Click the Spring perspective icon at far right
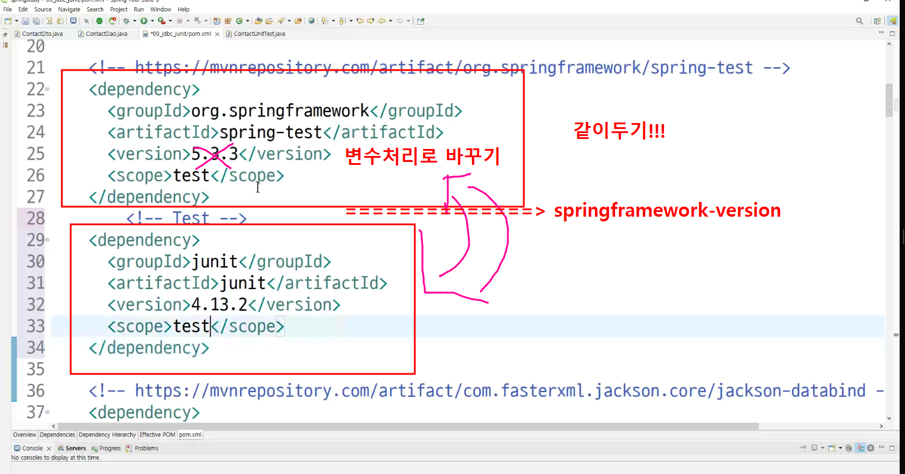This screenshot has height=474, width=905. pyautogui.click(x=893, y=21)
